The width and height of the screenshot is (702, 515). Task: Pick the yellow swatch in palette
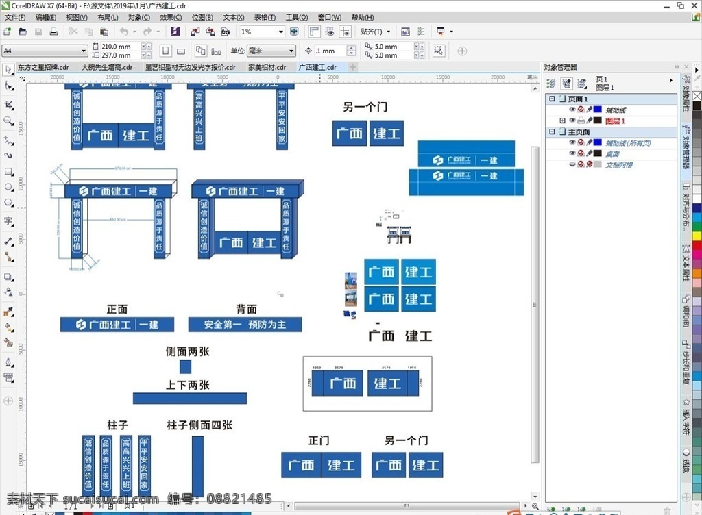point(697,235)
